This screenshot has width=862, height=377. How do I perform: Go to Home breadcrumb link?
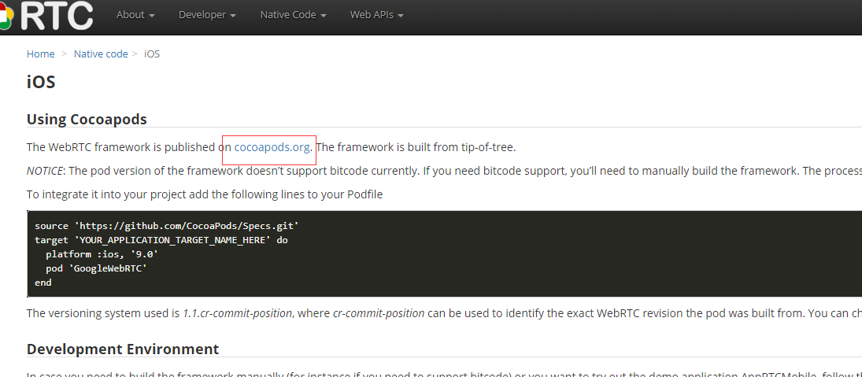[x=41, y=54]
